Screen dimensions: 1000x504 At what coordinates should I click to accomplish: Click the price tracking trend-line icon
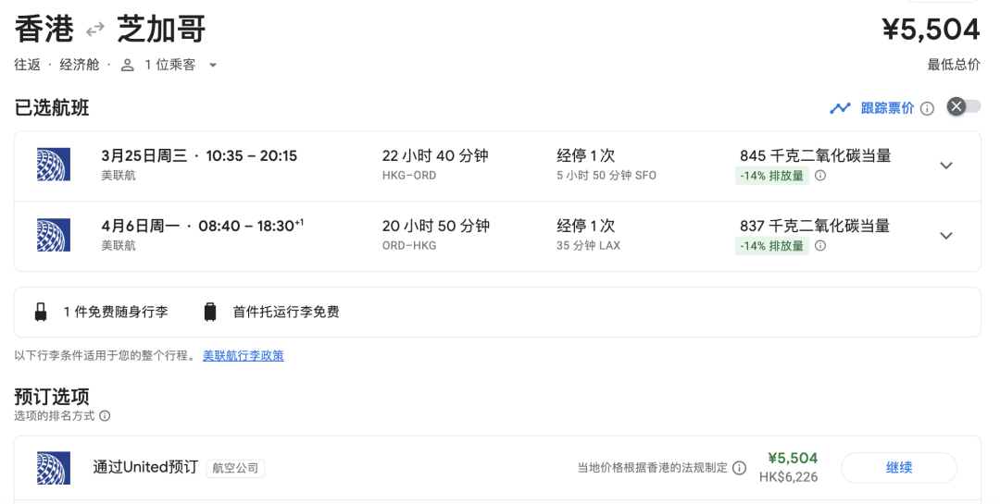pos(840,108)
